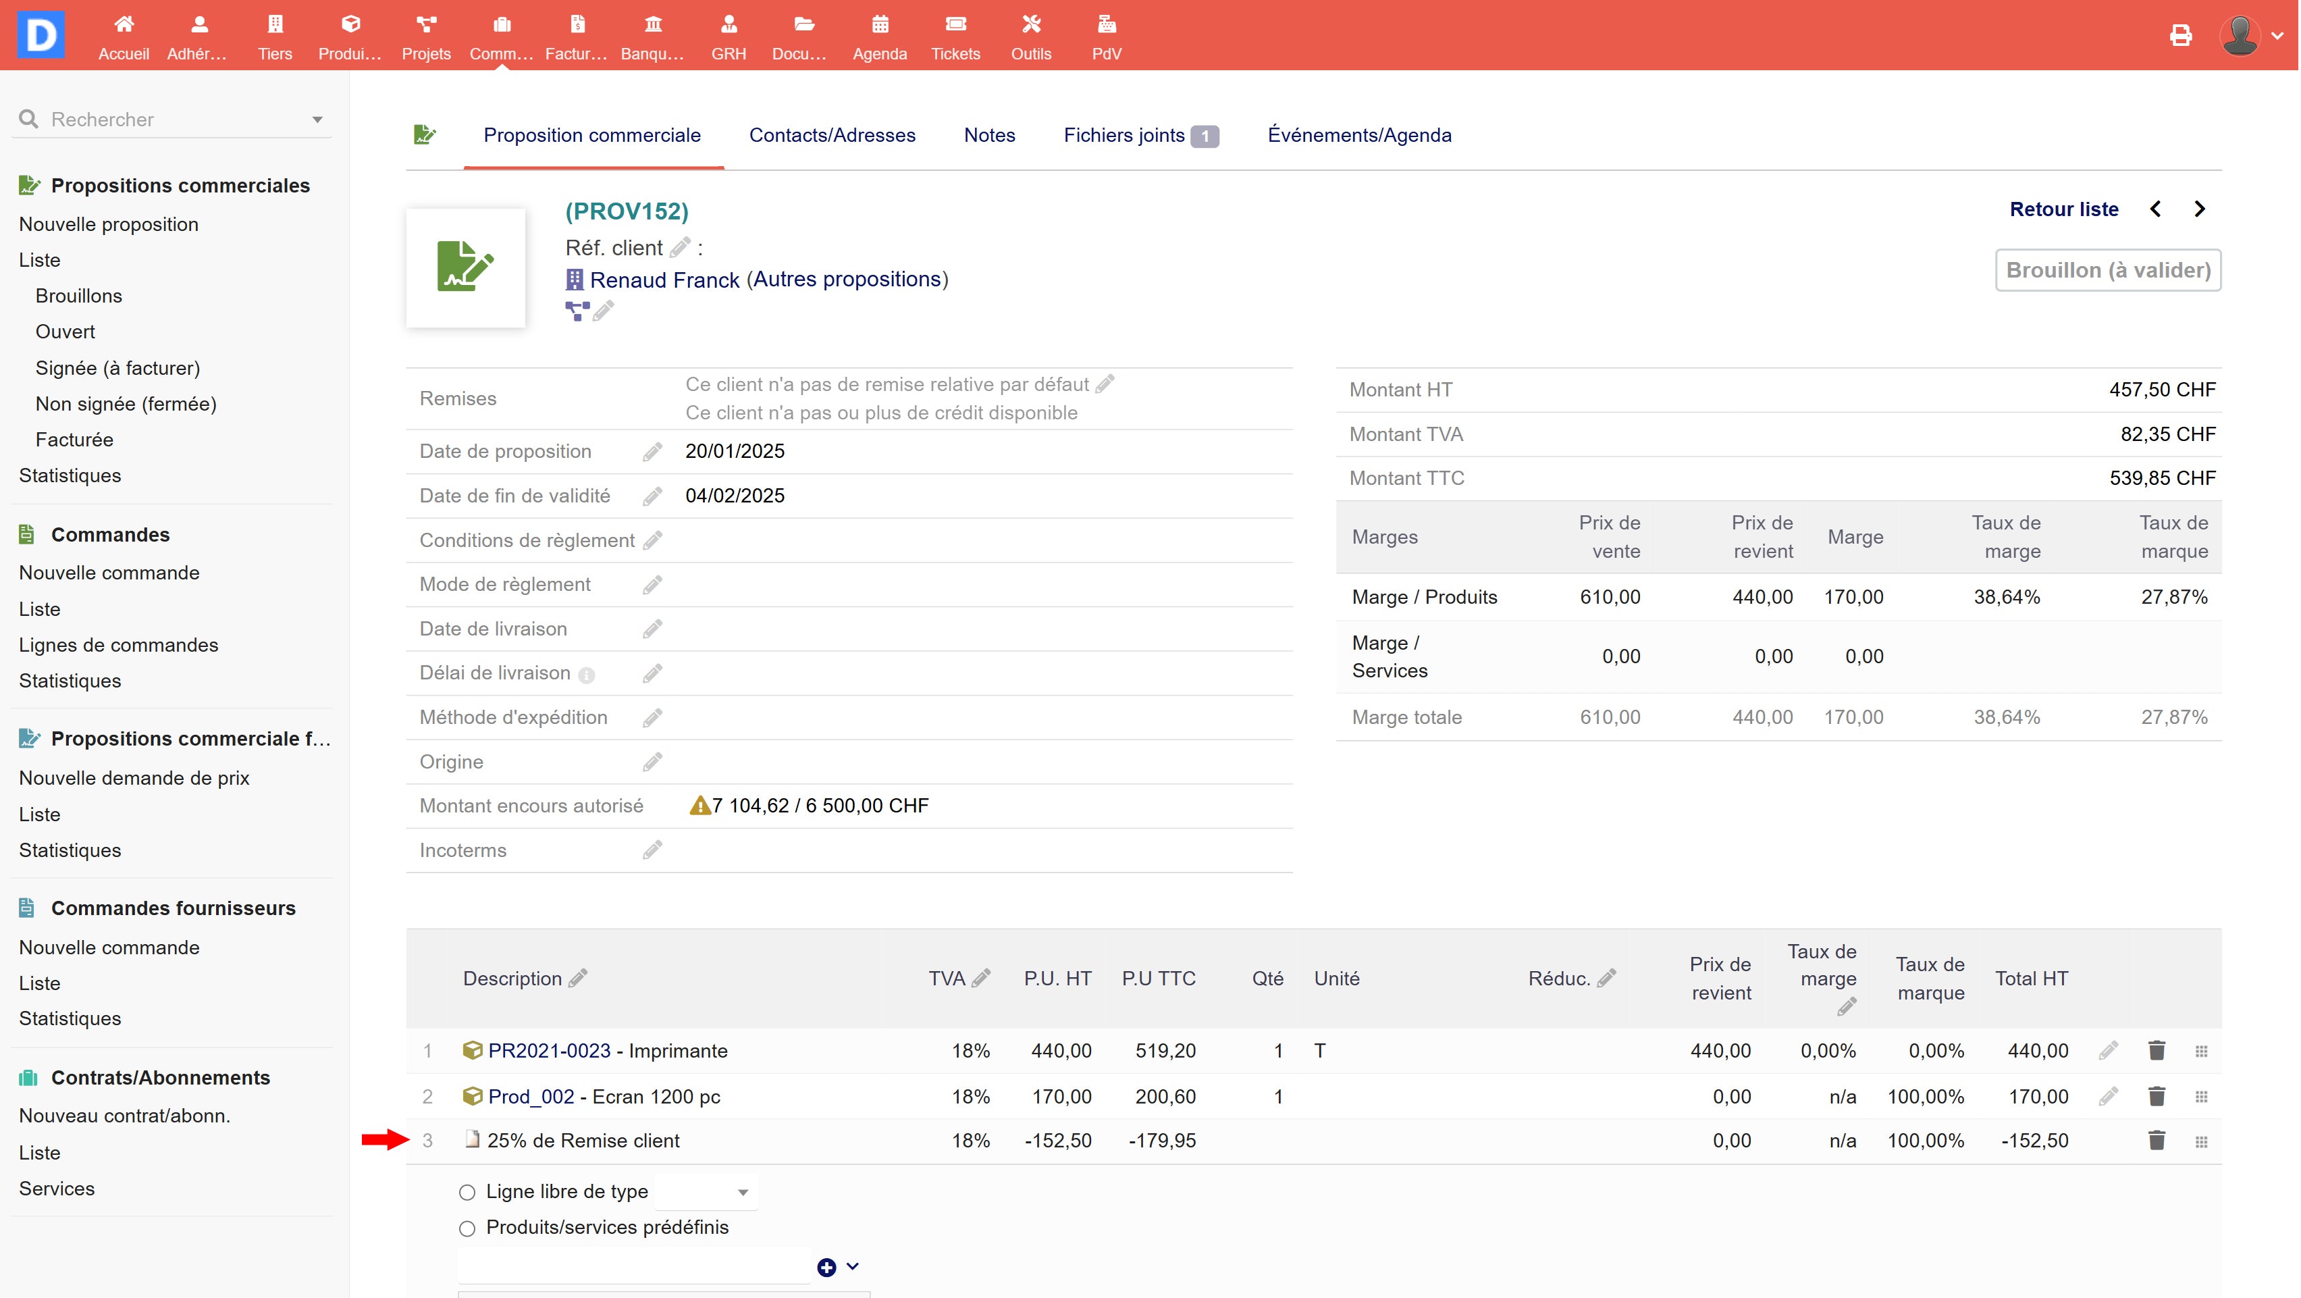Screen dimensions: 2301x1298
Task: Click Retour liste link
Action: 2063,209
